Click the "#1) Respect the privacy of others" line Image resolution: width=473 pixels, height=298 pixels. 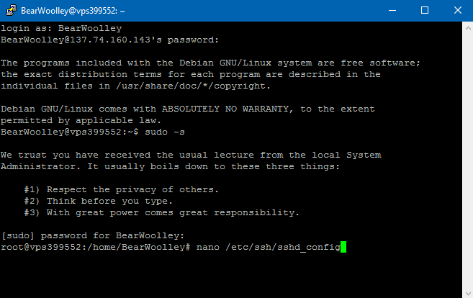[x=121, y=189]
